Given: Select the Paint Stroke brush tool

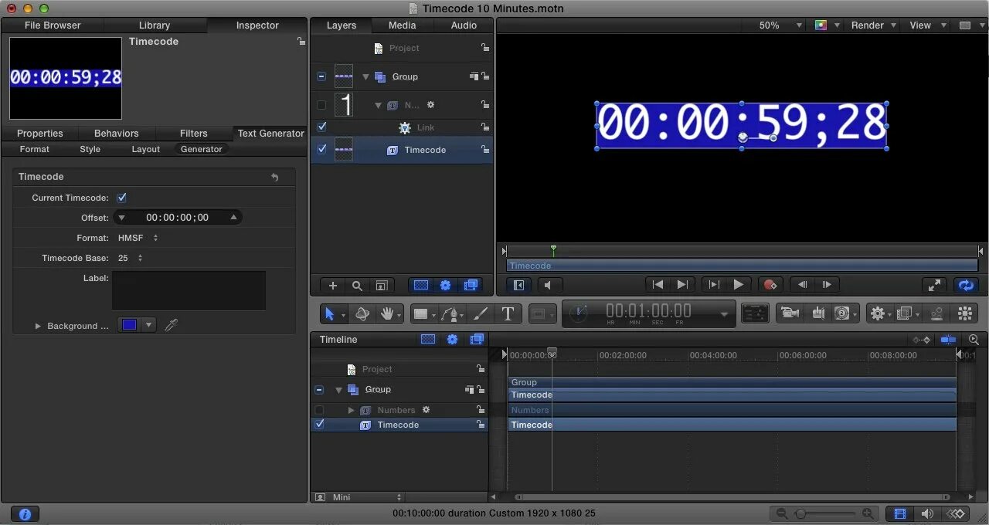Looking at the screenshot, I should point(480,313).
